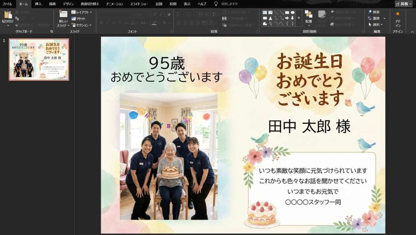The height and width of the screenshot is (235, 416).
Task: Open the セクション section dropdown
Action: click(81, 25)
